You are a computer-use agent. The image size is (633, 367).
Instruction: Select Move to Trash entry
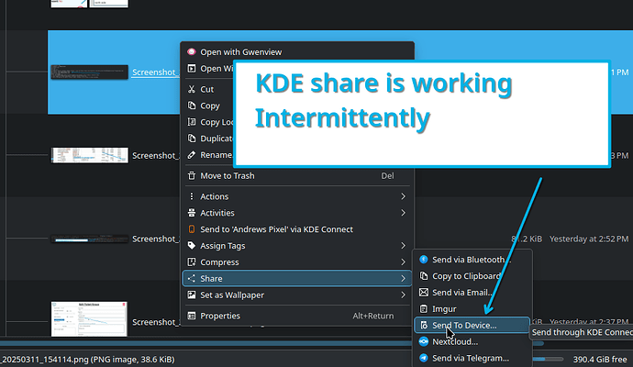coord(297,175)
